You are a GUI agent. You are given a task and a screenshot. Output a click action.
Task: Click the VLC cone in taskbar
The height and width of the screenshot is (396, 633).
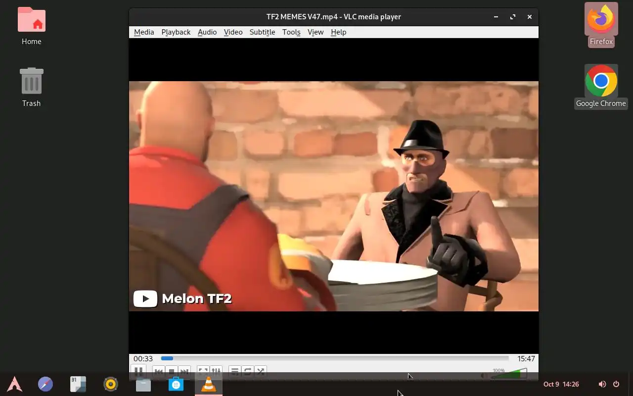pos(209,384)
